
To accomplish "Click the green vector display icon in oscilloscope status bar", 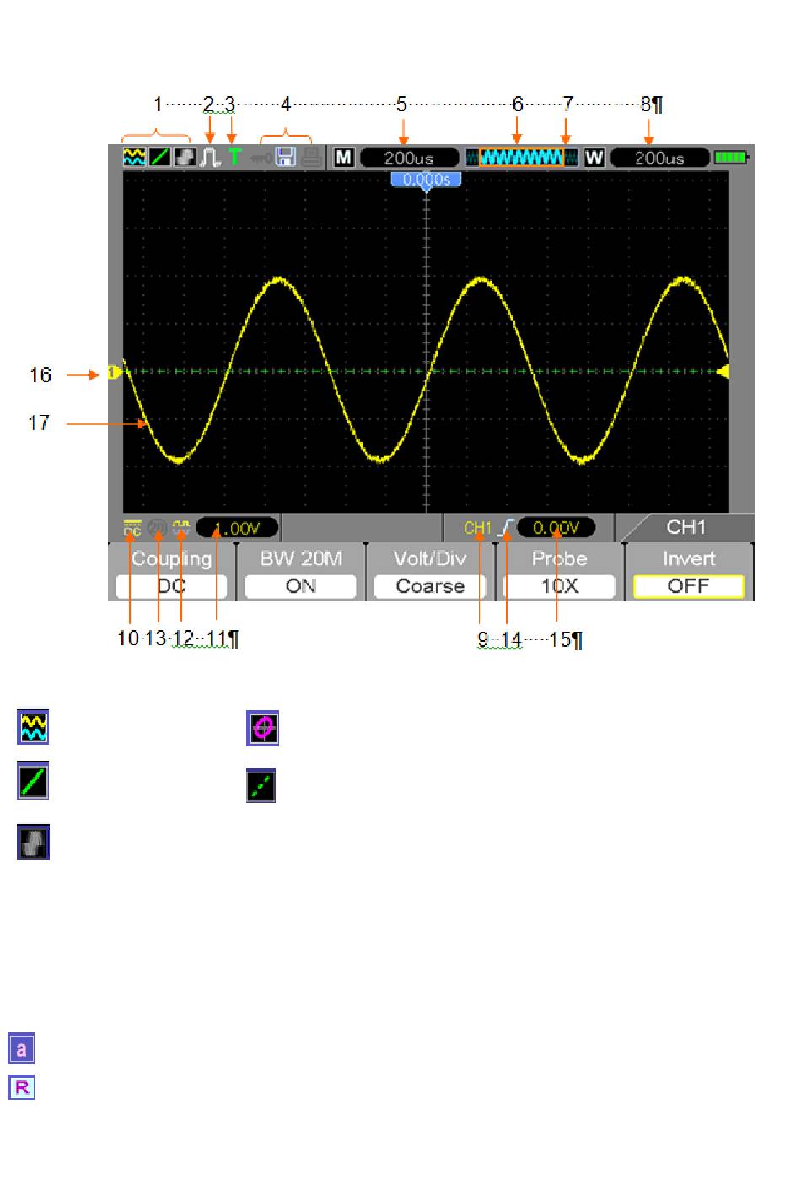I will [159, 157].
